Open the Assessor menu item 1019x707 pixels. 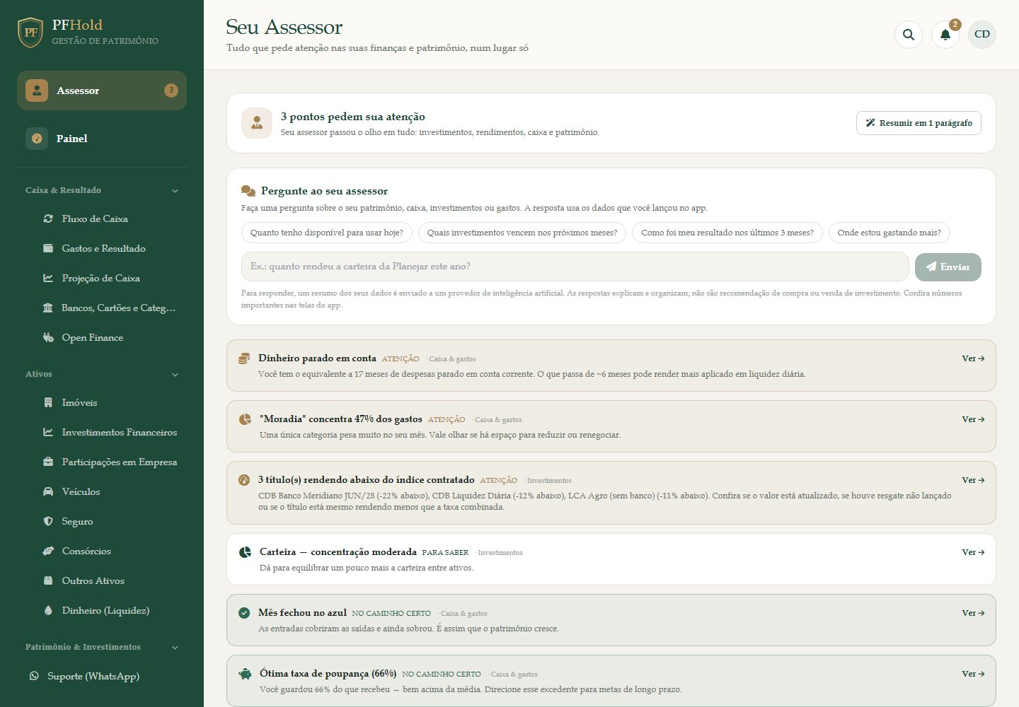[x=102, y=90]
